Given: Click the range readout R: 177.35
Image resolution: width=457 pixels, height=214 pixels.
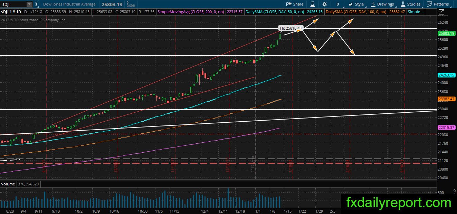Looking at the screenshot, I should pos(146,12).
